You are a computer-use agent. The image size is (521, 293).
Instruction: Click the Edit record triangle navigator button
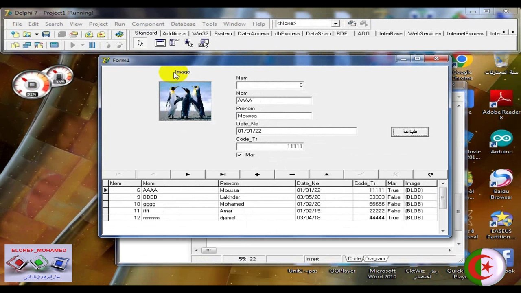(x=326, y=175)
